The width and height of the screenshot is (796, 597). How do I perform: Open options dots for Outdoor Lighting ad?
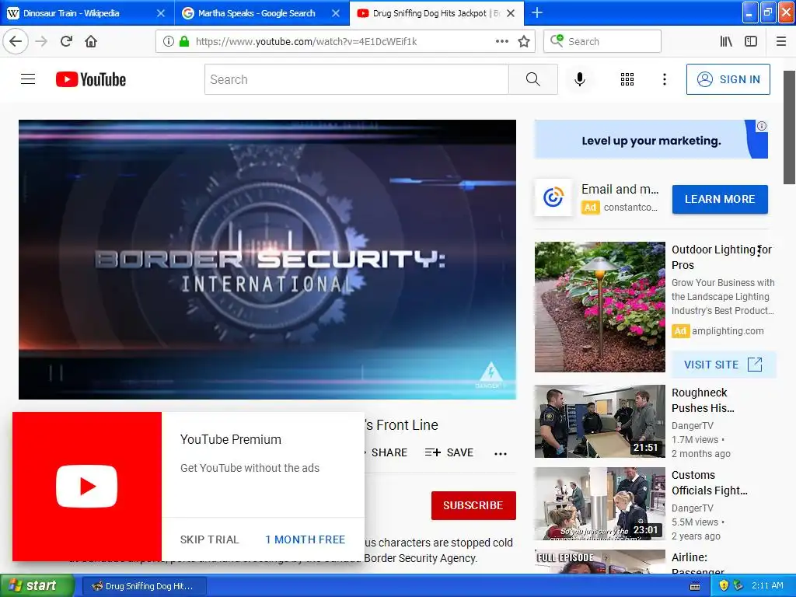pos(759,251)
